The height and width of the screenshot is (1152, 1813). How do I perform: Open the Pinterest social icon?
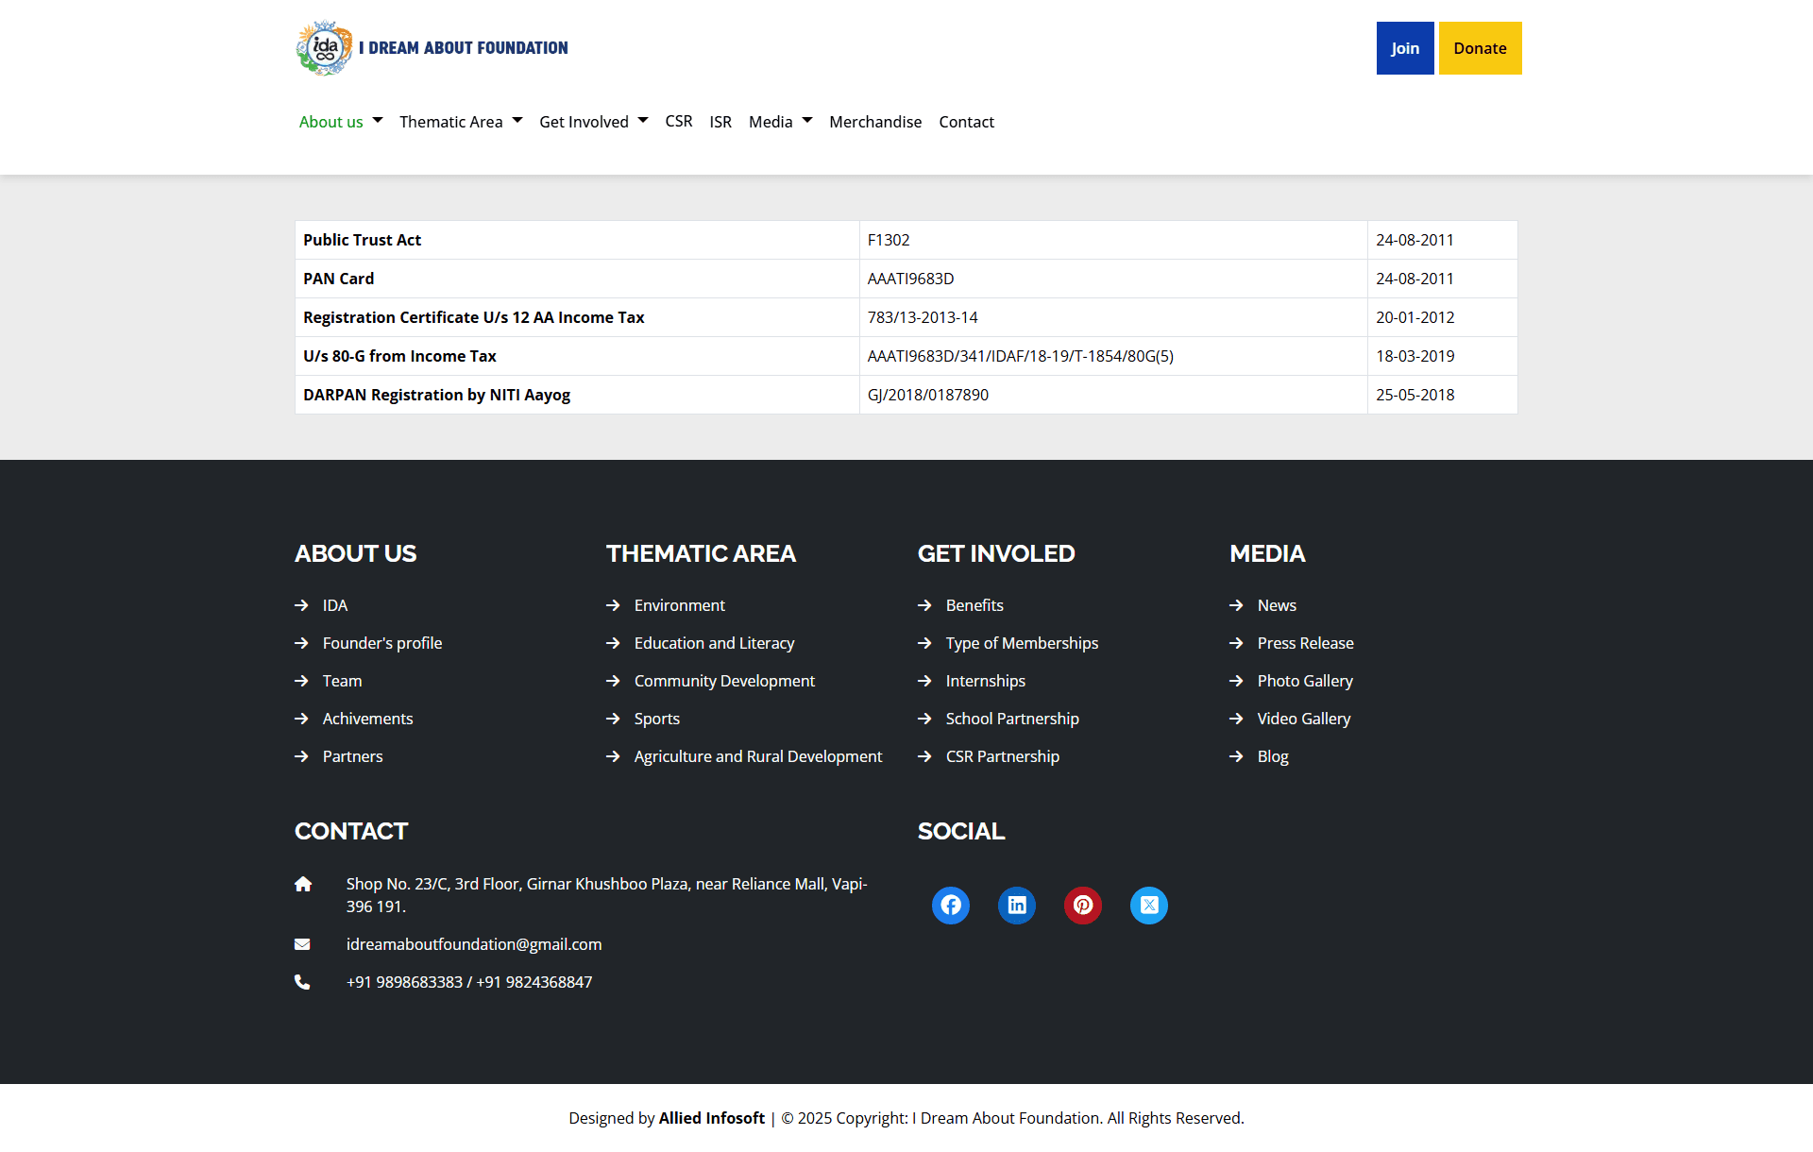(x=1083, y=906)
